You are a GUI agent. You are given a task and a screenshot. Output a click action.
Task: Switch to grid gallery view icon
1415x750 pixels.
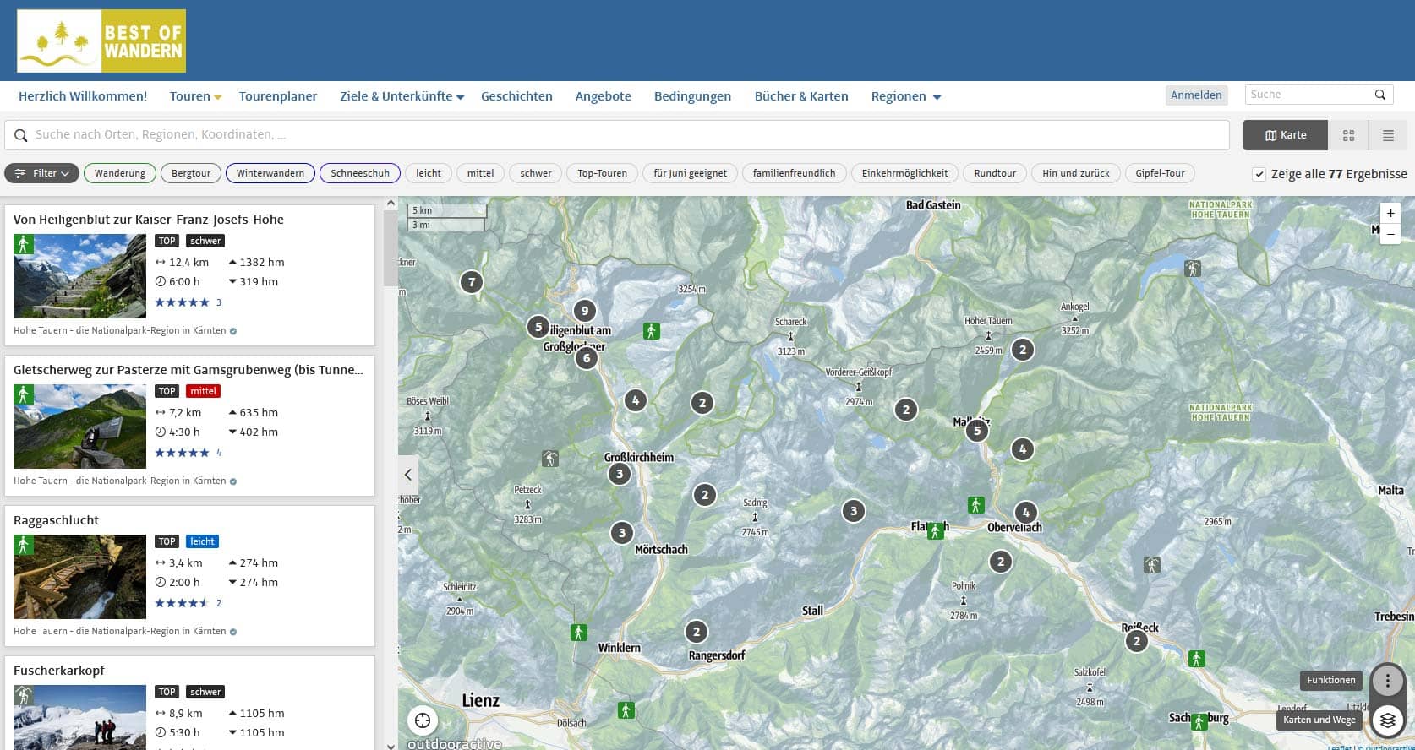point(1348,135)
